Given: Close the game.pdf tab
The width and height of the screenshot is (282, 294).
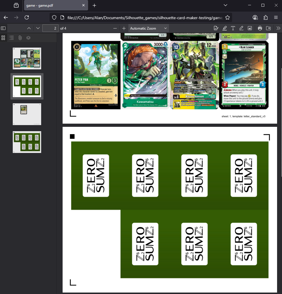Looking at the screenshot, I should [83, 6].
